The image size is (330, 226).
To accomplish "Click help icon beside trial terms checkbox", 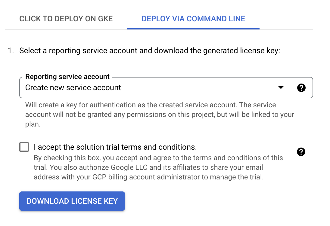I will (x=301, y=152).
